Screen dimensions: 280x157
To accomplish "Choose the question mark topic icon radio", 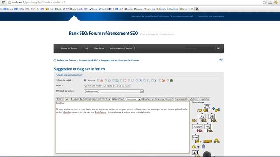I will click(x=136, y=80).
